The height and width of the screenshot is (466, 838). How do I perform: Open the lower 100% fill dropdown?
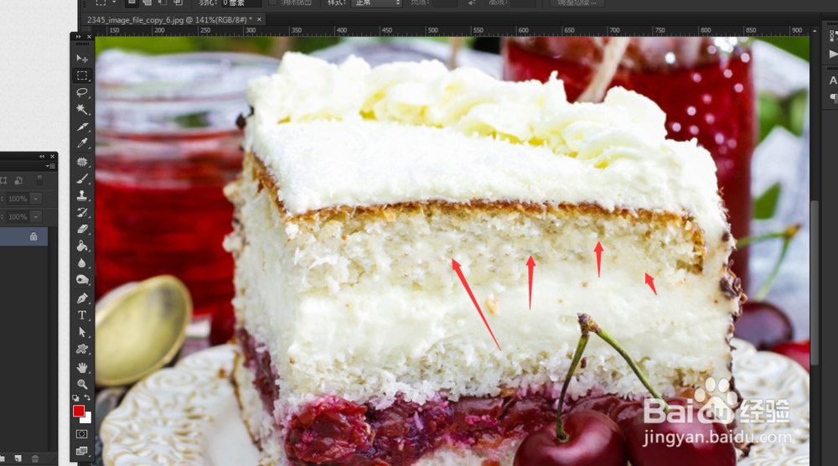[x=36, y=217]
